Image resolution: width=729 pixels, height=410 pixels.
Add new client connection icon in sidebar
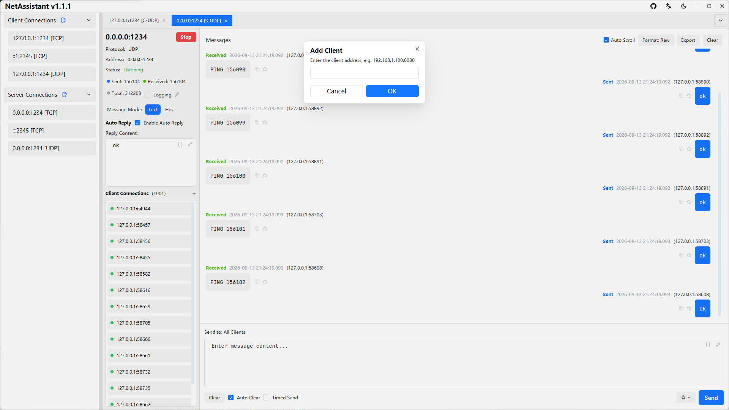point(63,20)
